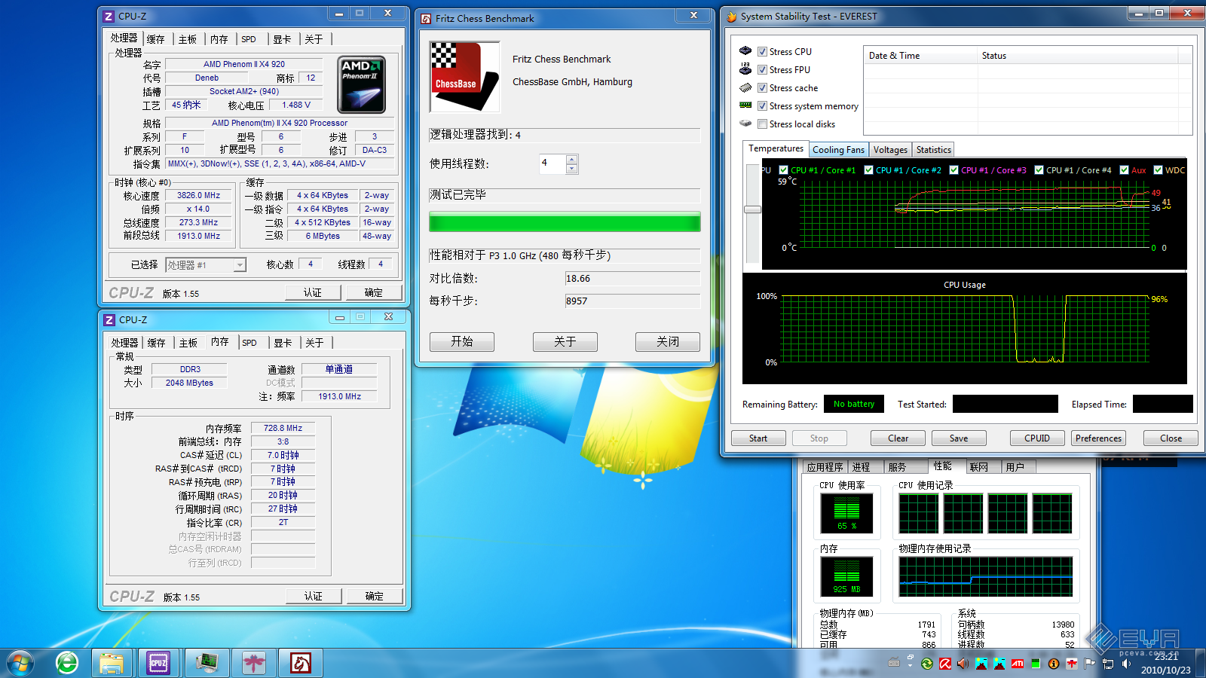Toggle the CPU #1 / Core #2 graph checkbox
Viewport: 1206px width, 678px height.
point(868,170)
